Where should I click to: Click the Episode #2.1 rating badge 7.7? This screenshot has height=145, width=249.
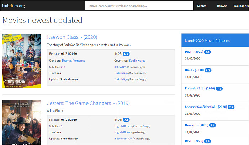point(219,89)
